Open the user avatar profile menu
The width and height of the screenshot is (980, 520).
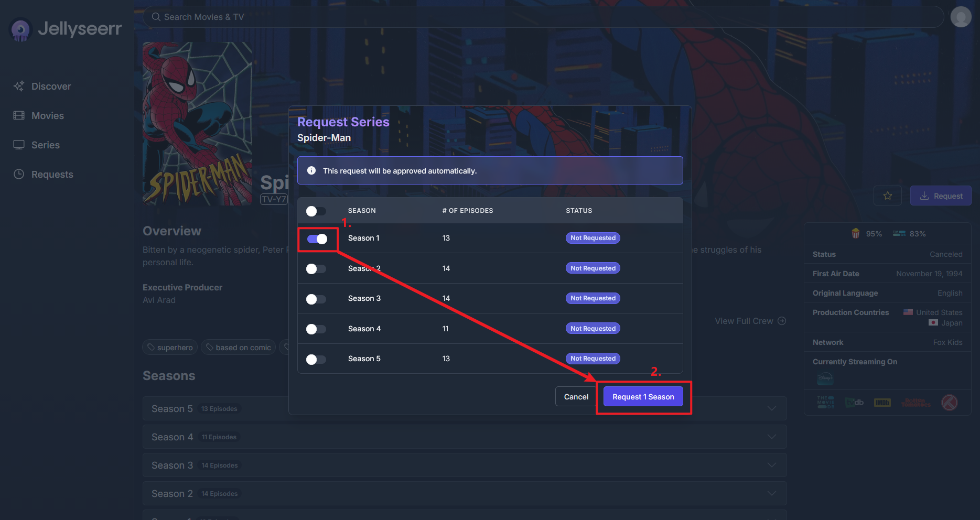[961, 17]
